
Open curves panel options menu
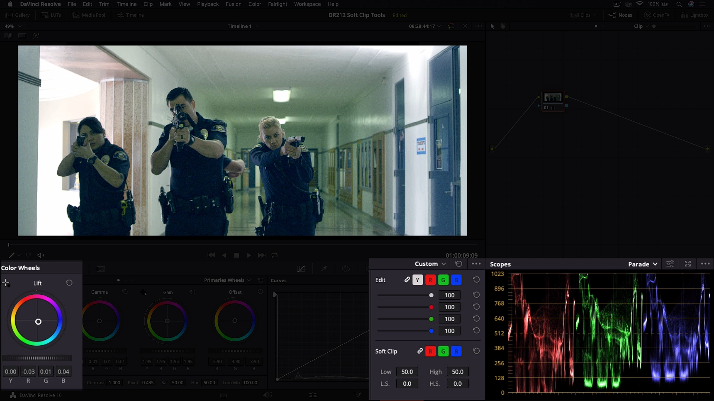point(476,264)
